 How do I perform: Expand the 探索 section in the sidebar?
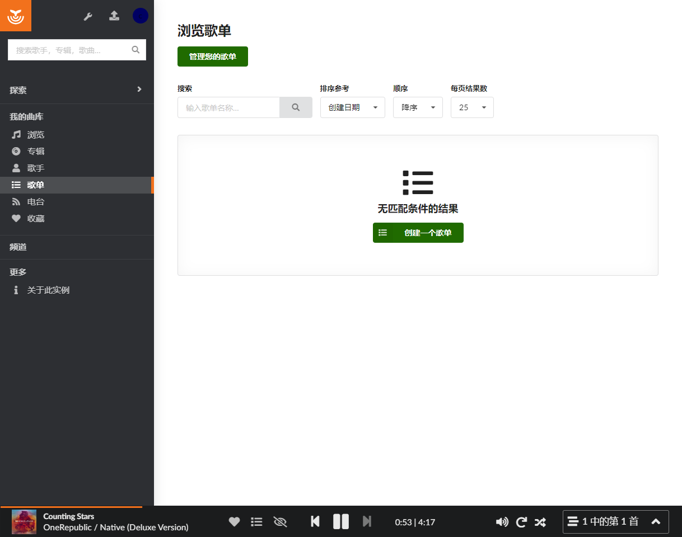point(77,89)
